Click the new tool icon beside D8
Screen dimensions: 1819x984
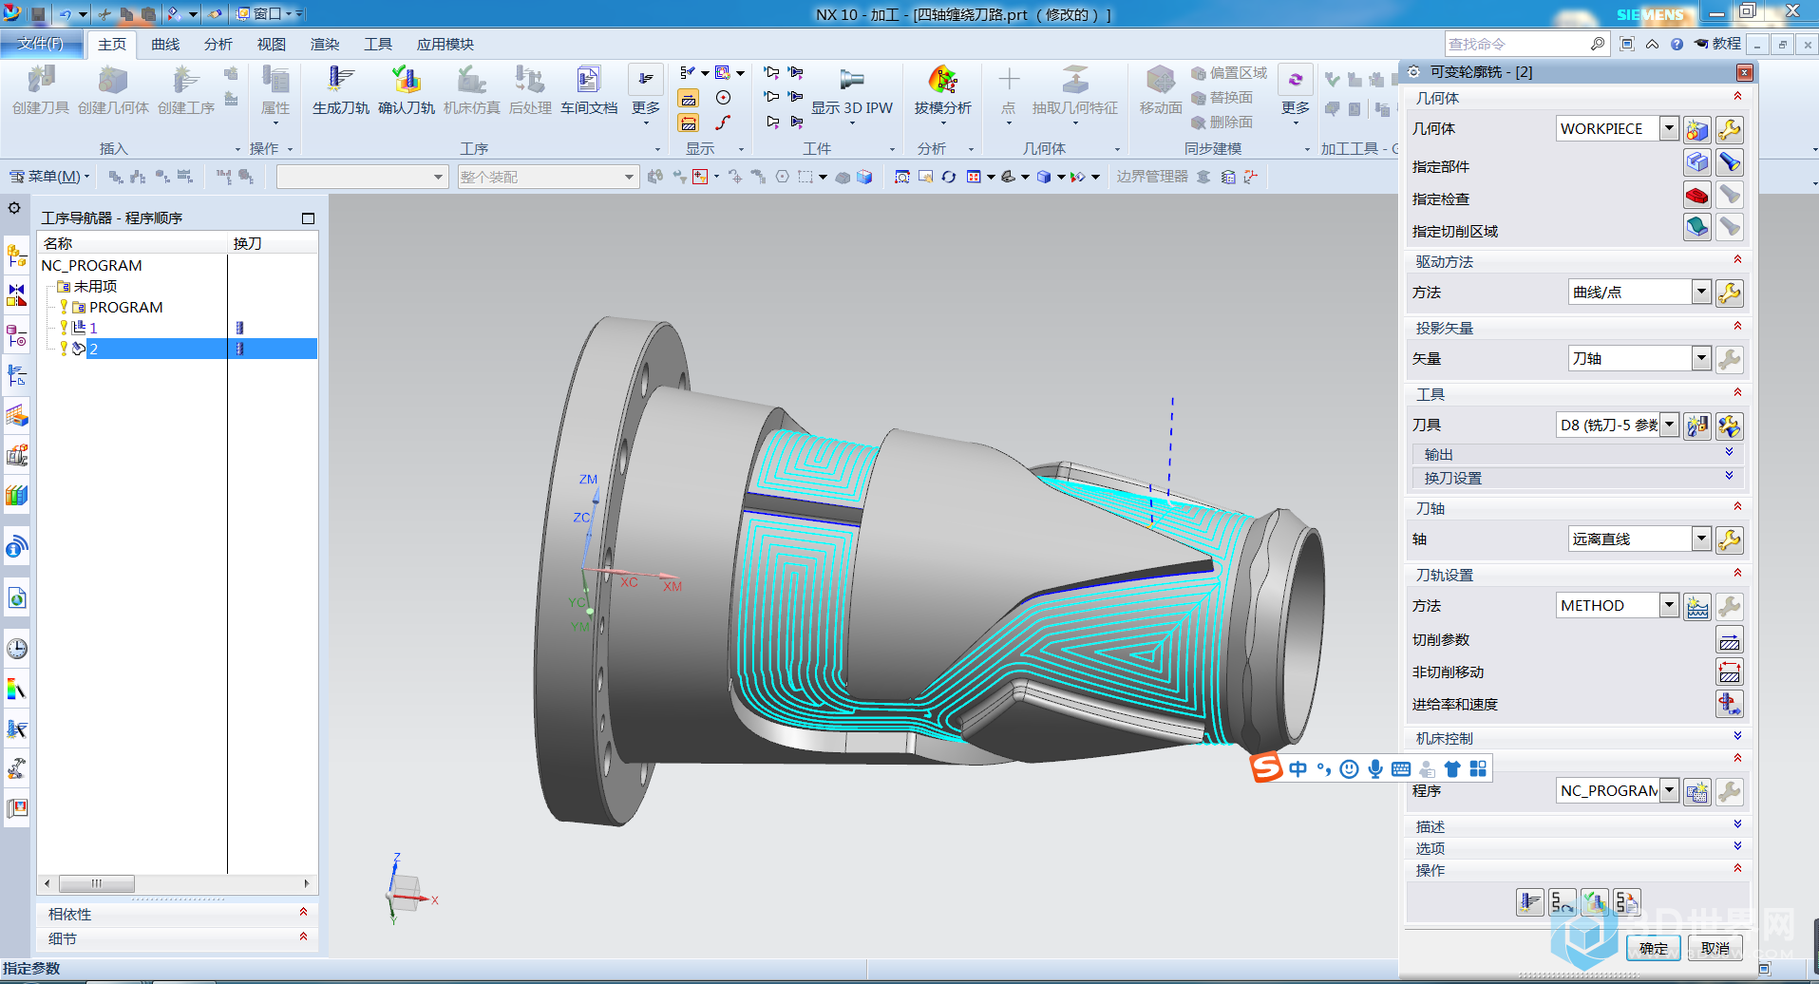1696,426
